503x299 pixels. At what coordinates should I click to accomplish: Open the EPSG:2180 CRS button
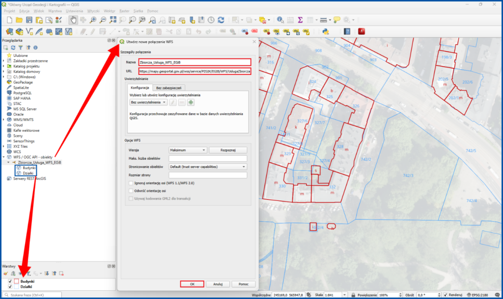(477, 295)
